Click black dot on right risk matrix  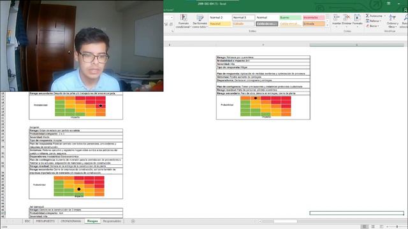pyautogui.click(x=256, y=98)
